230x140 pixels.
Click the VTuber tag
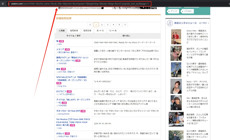tap(187, 11)
